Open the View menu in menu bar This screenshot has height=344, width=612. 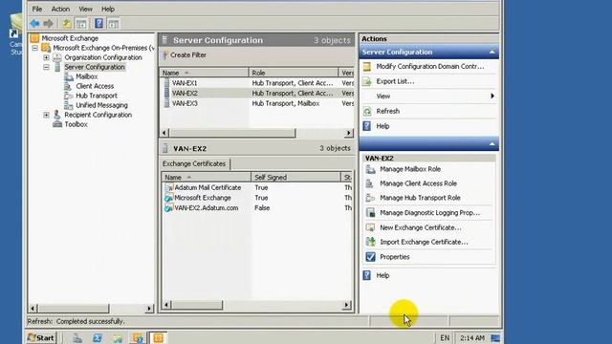click(85, 9)
